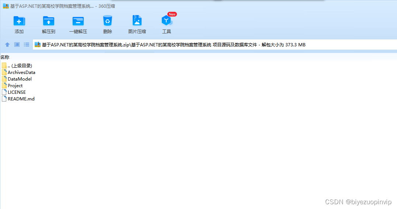Click the Project folder icon
The width and height of the screenshot is (397, 209).
tap(4, 85)
